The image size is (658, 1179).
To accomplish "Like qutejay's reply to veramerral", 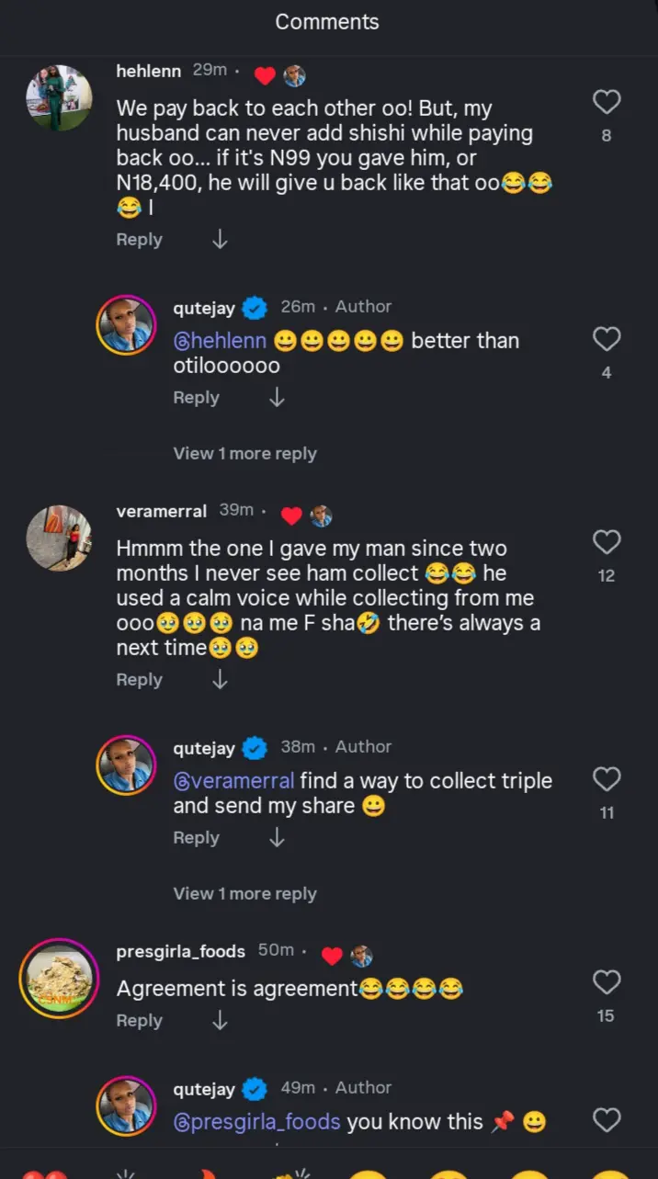I will click(x=607, y=779).
